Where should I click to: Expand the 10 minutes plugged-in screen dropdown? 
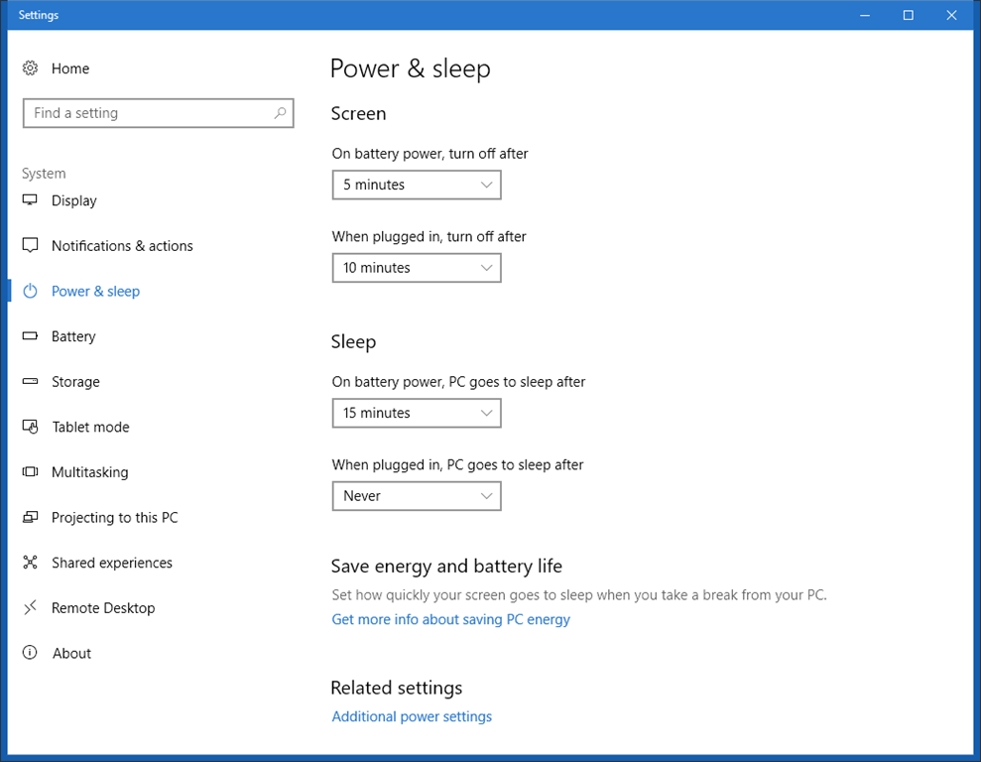[416, 267]
